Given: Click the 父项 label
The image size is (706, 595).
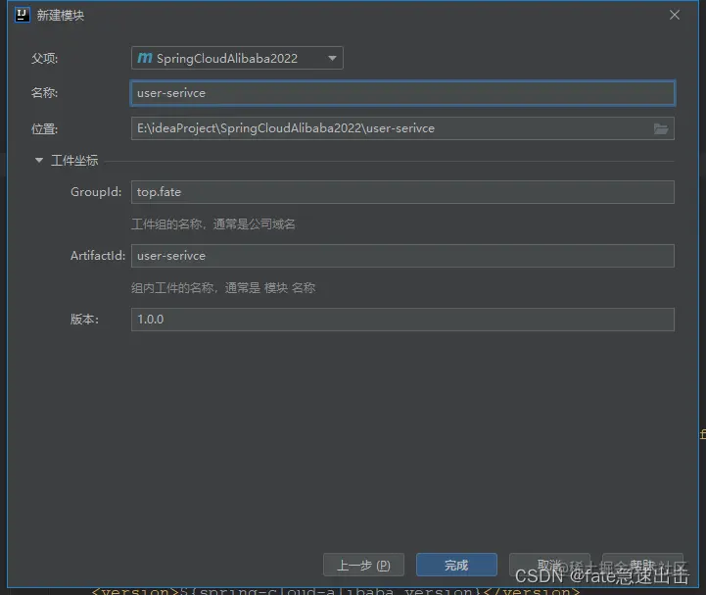Looking at the screenshot, I should [44, 58].
